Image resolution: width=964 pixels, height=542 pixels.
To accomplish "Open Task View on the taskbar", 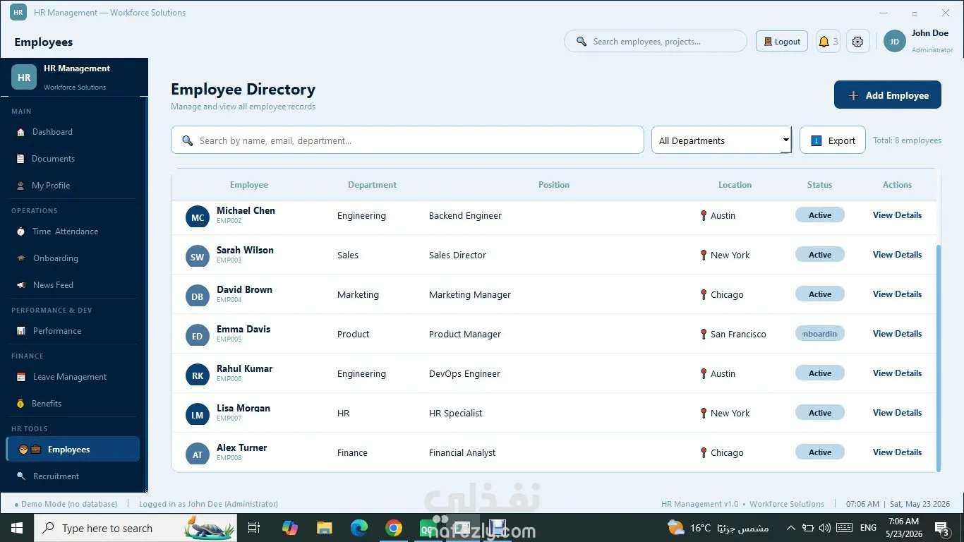I will (x=254, y=528).
